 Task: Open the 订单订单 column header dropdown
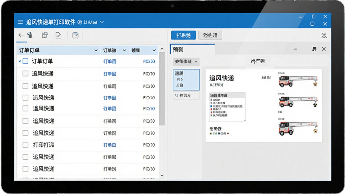(96, 51)
